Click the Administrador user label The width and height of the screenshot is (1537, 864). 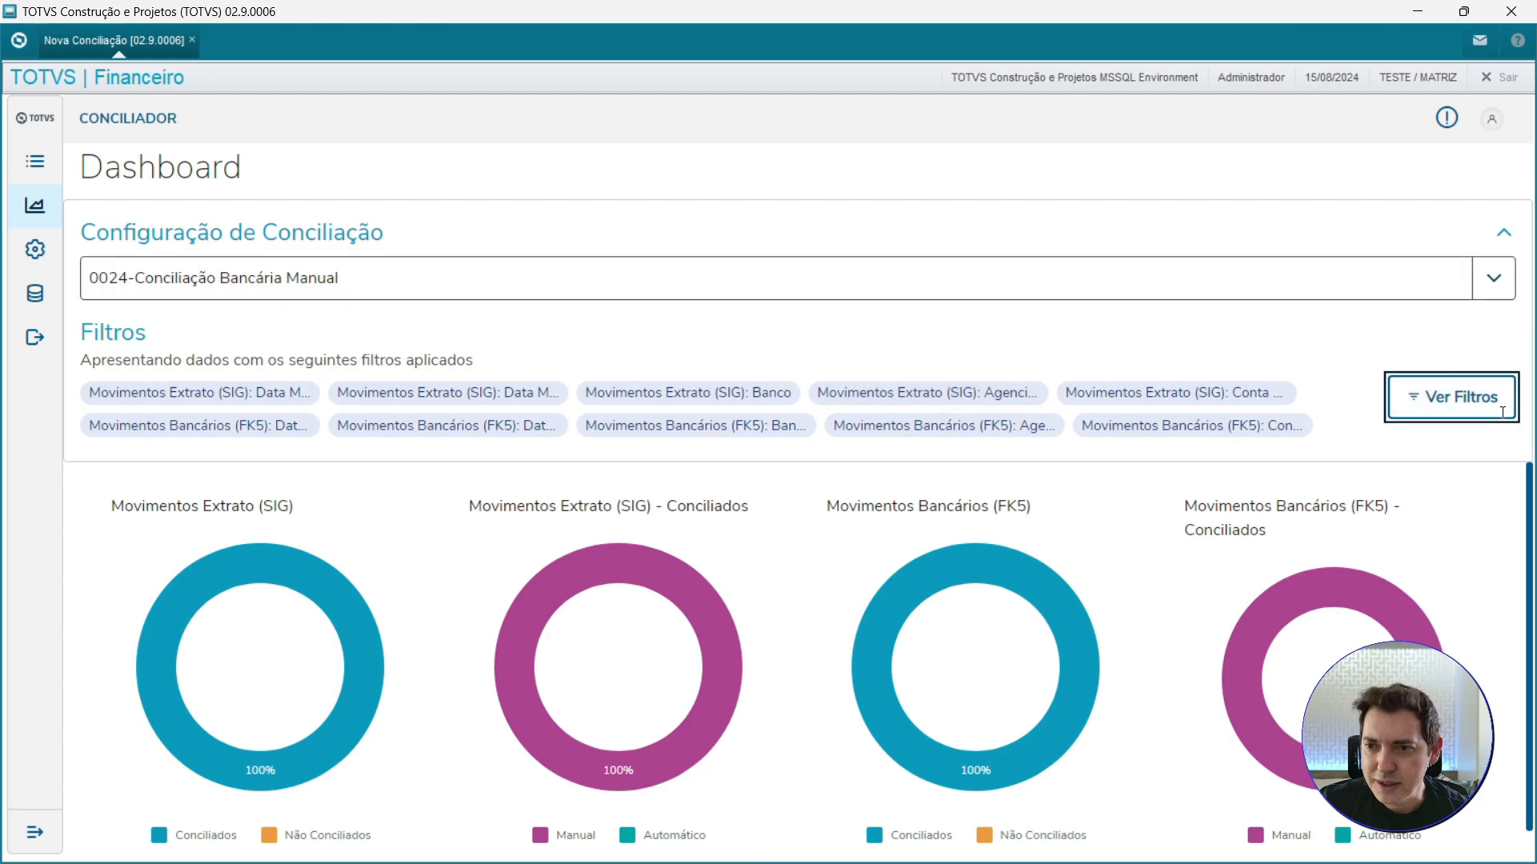[1250, 78]
